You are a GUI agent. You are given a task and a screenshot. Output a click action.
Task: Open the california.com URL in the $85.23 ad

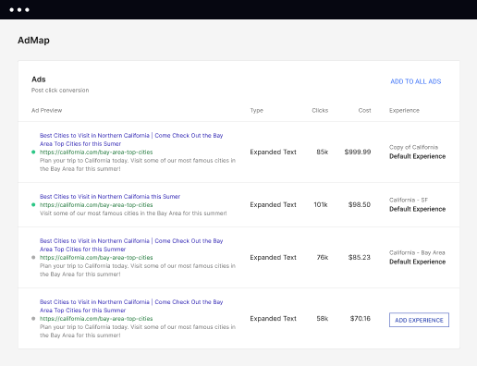tap(96, 258)
